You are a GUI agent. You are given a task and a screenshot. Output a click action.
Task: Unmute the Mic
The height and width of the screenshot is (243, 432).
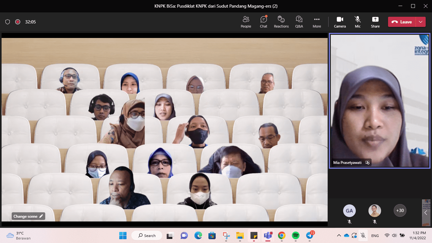pyautogui.click(x=357, y=22)
